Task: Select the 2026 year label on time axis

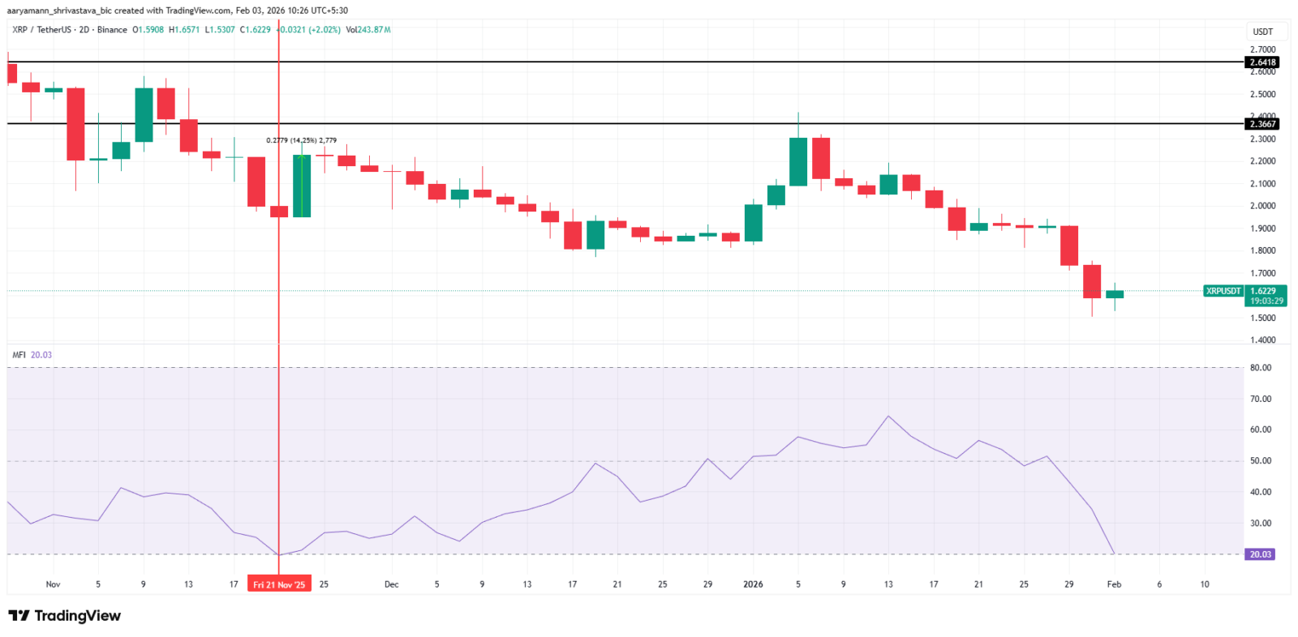Action: click(x=753, y=584)
